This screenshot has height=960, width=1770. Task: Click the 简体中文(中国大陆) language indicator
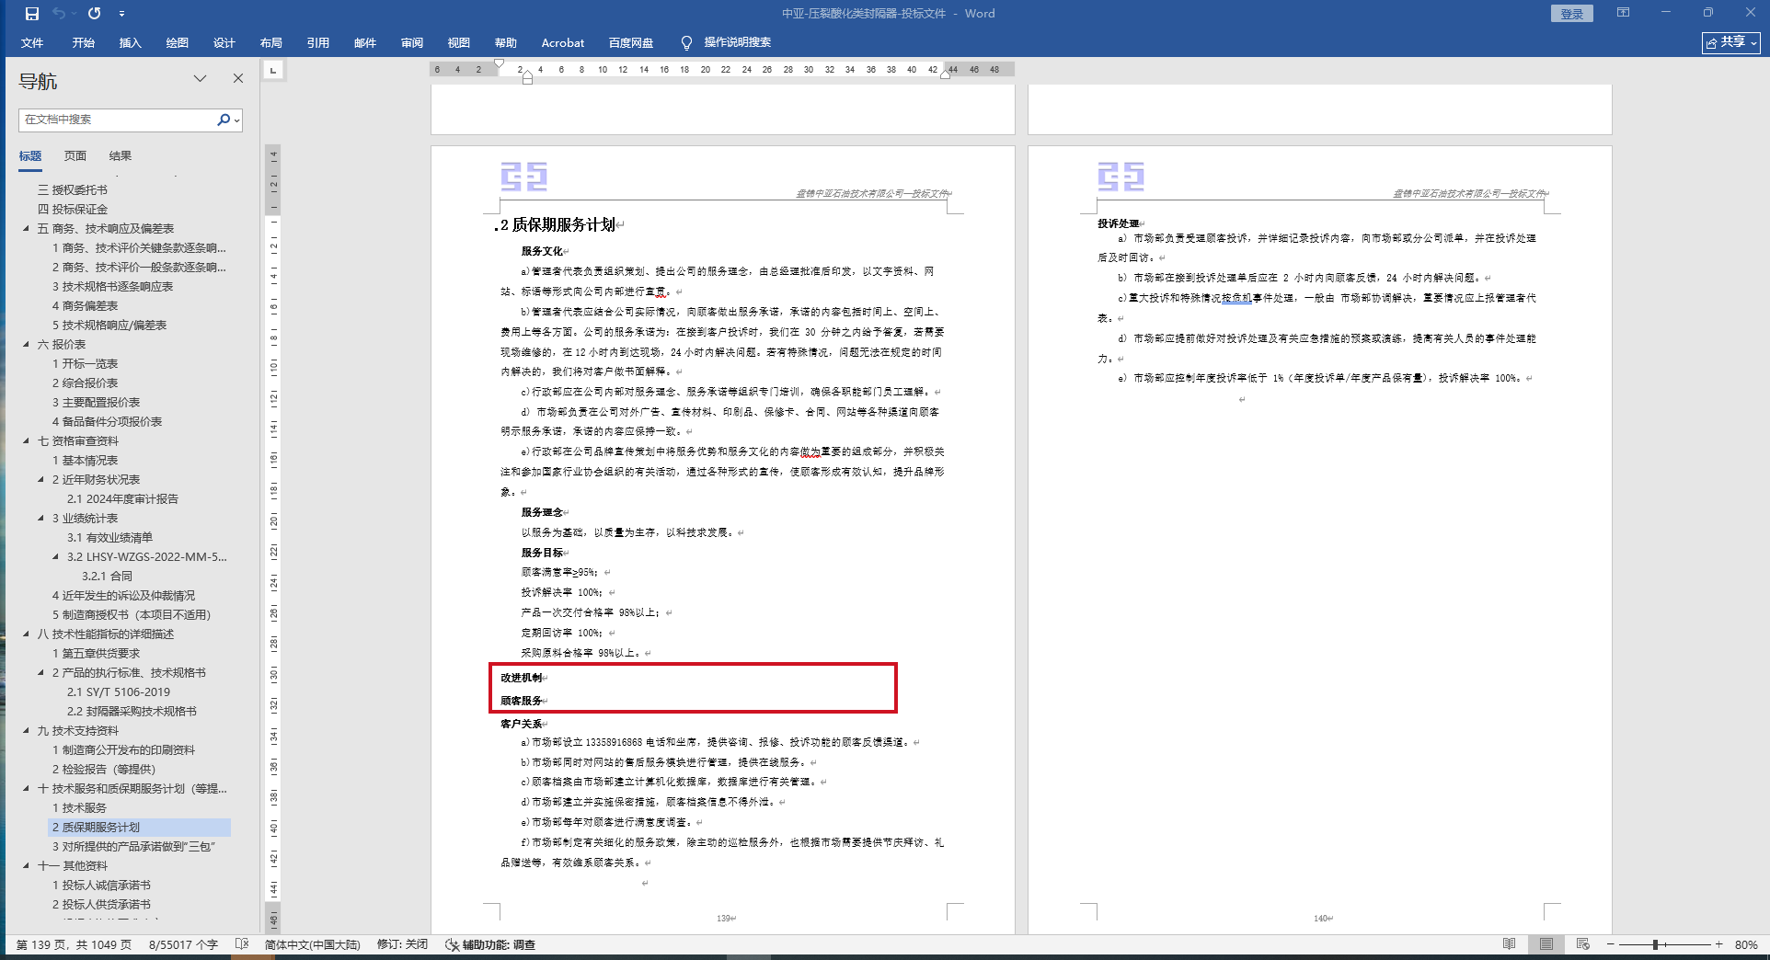pyautogui.click(x=313, y=945)
